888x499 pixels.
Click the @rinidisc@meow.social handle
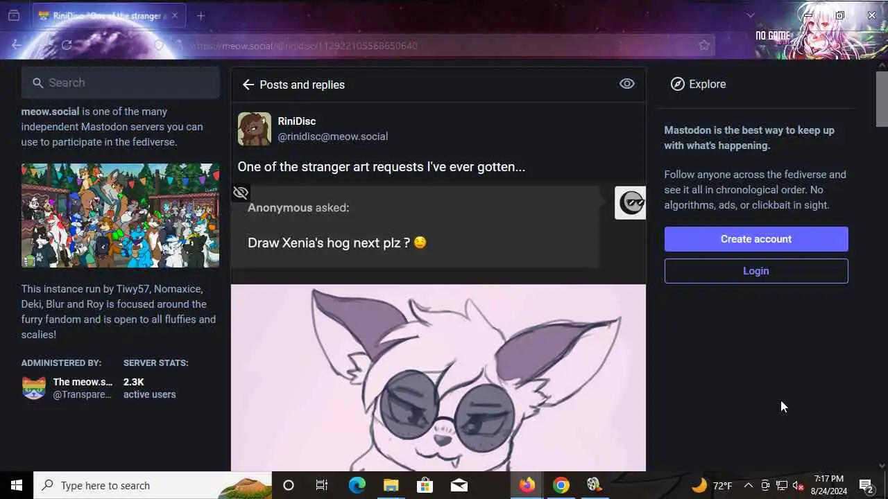tap(333, 137)
